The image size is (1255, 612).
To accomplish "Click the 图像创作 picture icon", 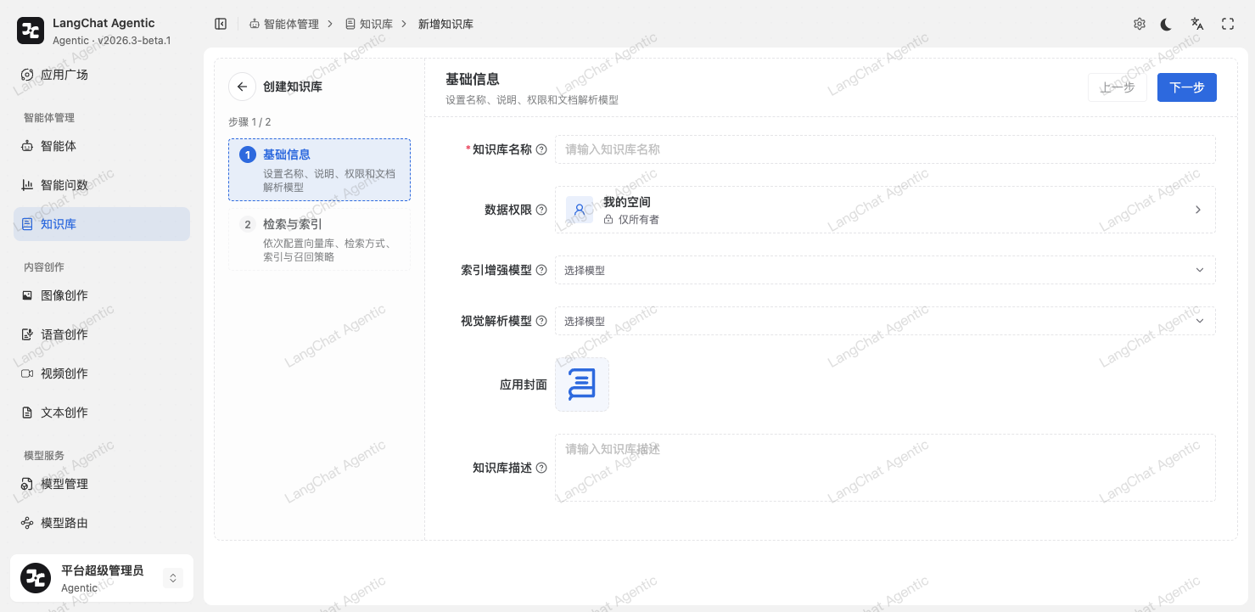I will pos(27,295).
